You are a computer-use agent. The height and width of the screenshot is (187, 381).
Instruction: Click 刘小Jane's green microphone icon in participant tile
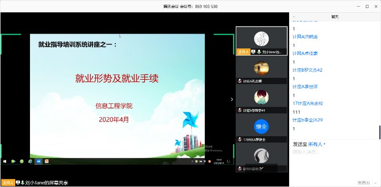(x=259, y=52)
